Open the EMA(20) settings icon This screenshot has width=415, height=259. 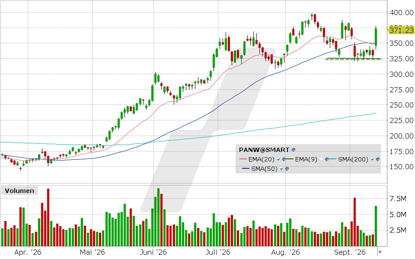click(x=284, y=159)
